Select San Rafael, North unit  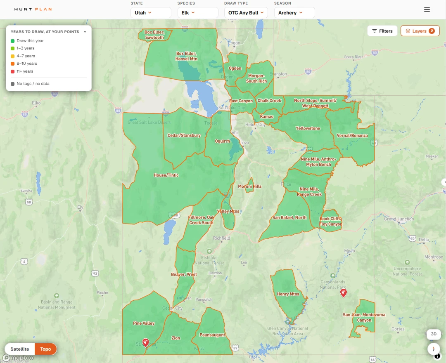click(289, 217)
